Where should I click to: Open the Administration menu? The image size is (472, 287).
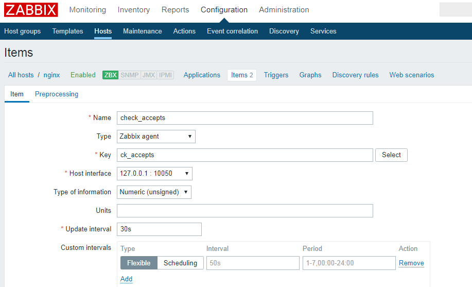pos(284,10)
